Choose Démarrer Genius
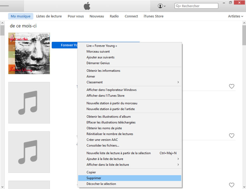The height and width of the screenshot is (189, 246). pos(130,63)
